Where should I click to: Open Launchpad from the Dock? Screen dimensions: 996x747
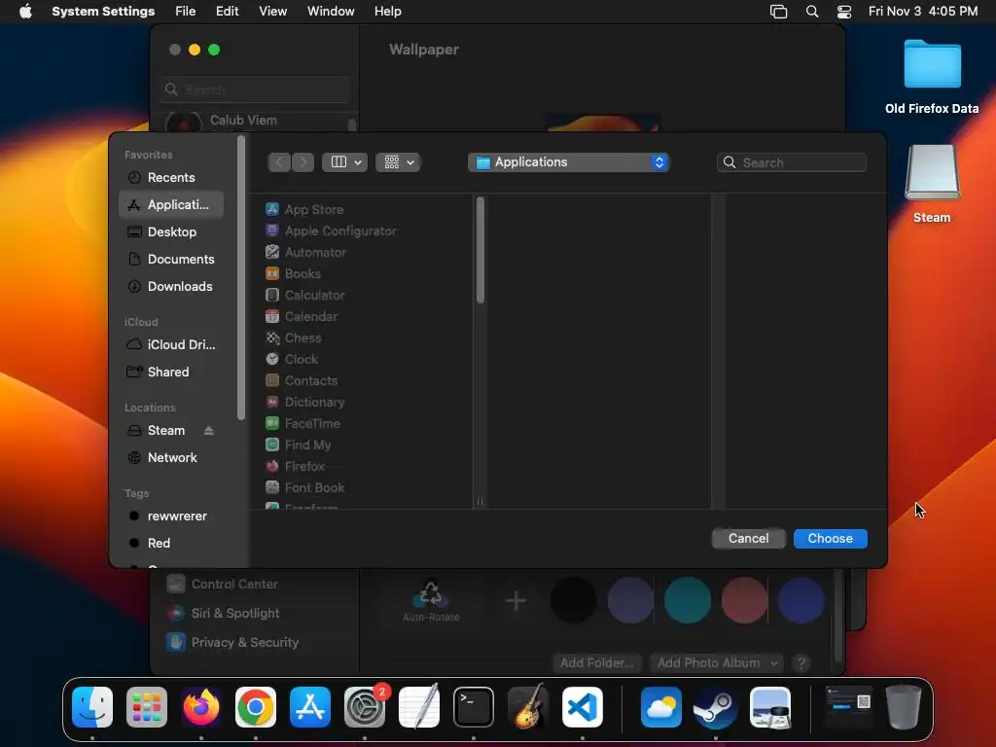point(147,707)
